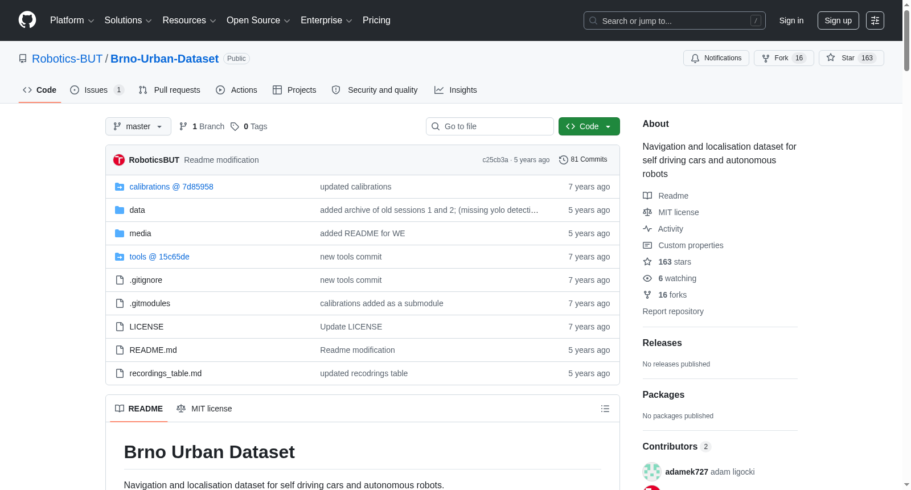Star the repository with Star button
The image size is (911, 490).
pyautogui.click(x=851, y=58)
